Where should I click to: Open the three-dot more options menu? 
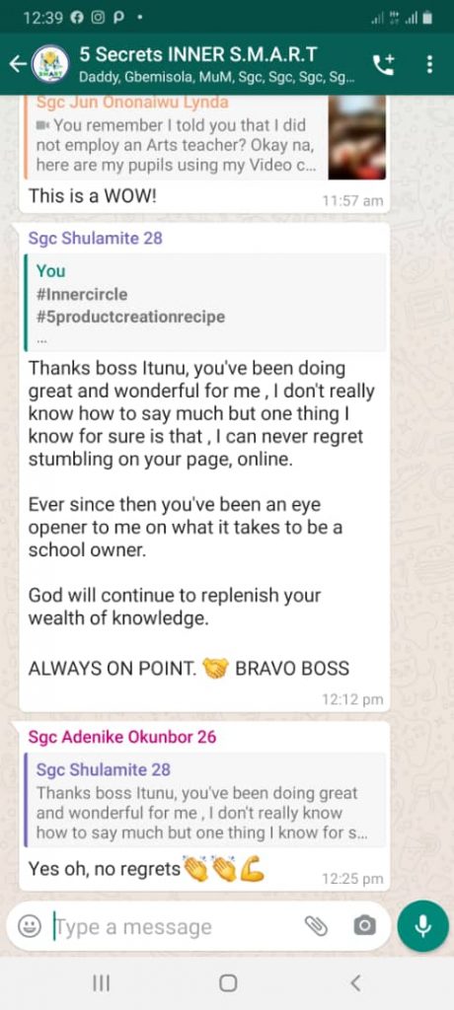(429, 64)
